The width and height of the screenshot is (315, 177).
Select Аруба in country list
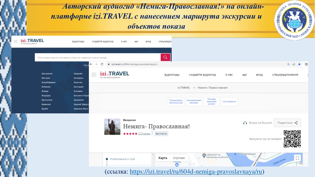pyautogui.click(x=45, y=109)
